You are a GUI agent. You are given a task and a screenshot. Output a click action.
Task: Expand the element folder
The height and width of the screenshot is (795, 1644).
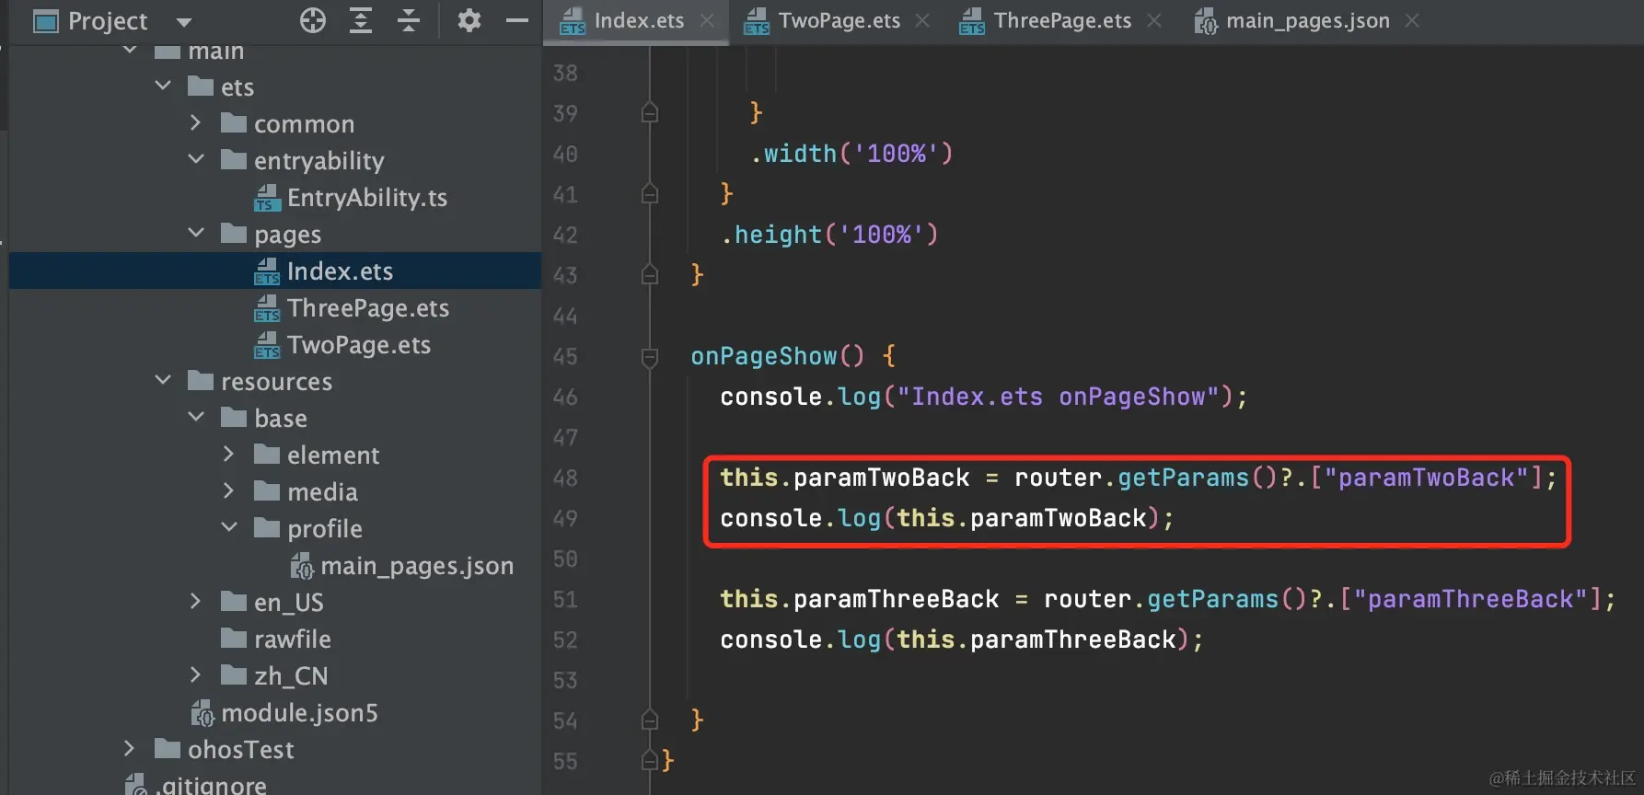pos(228,454)
